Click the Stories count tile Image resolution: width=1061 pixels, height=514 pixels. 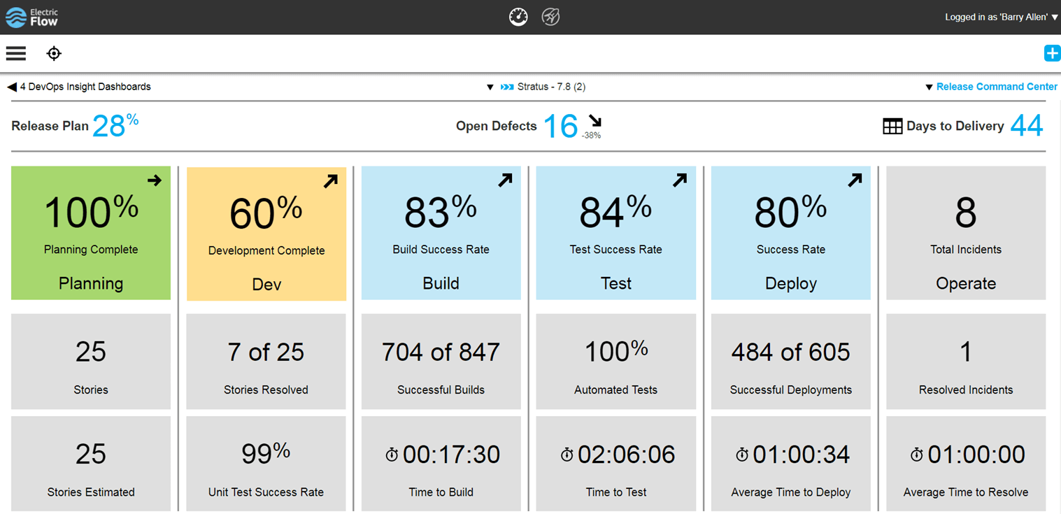pyautogui.click(x=91, y=362)
